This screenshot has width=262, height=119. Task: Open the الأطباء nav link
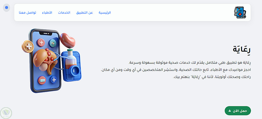tap(47, 13)
